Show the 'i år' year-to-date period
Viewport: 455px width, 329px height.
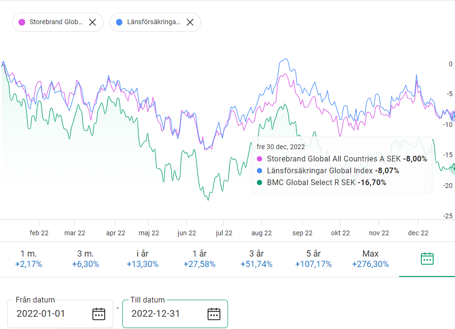tap(142, 259)
